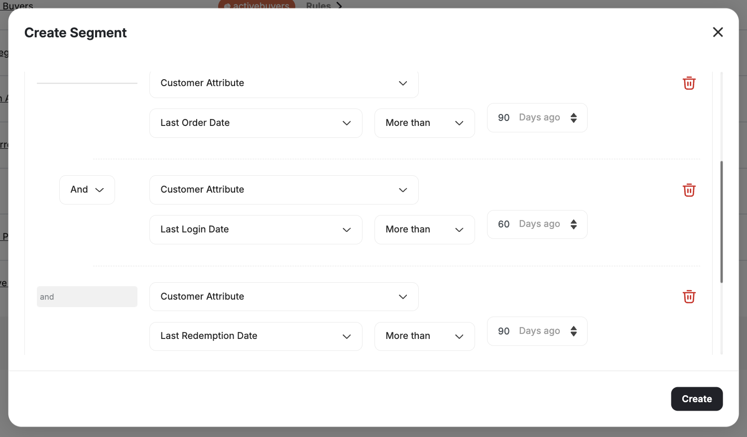The image size is (747, 437).
Task: Close the Create Segment dialog
Action: pos(718,32)
